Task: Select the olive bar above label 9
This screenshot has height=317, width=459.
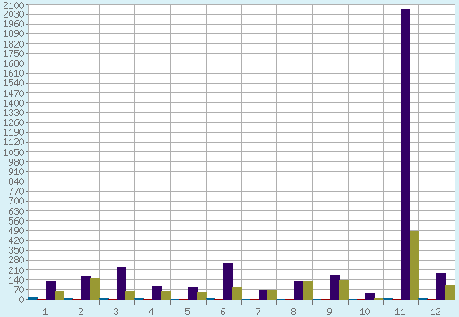Action: (343, 290)
